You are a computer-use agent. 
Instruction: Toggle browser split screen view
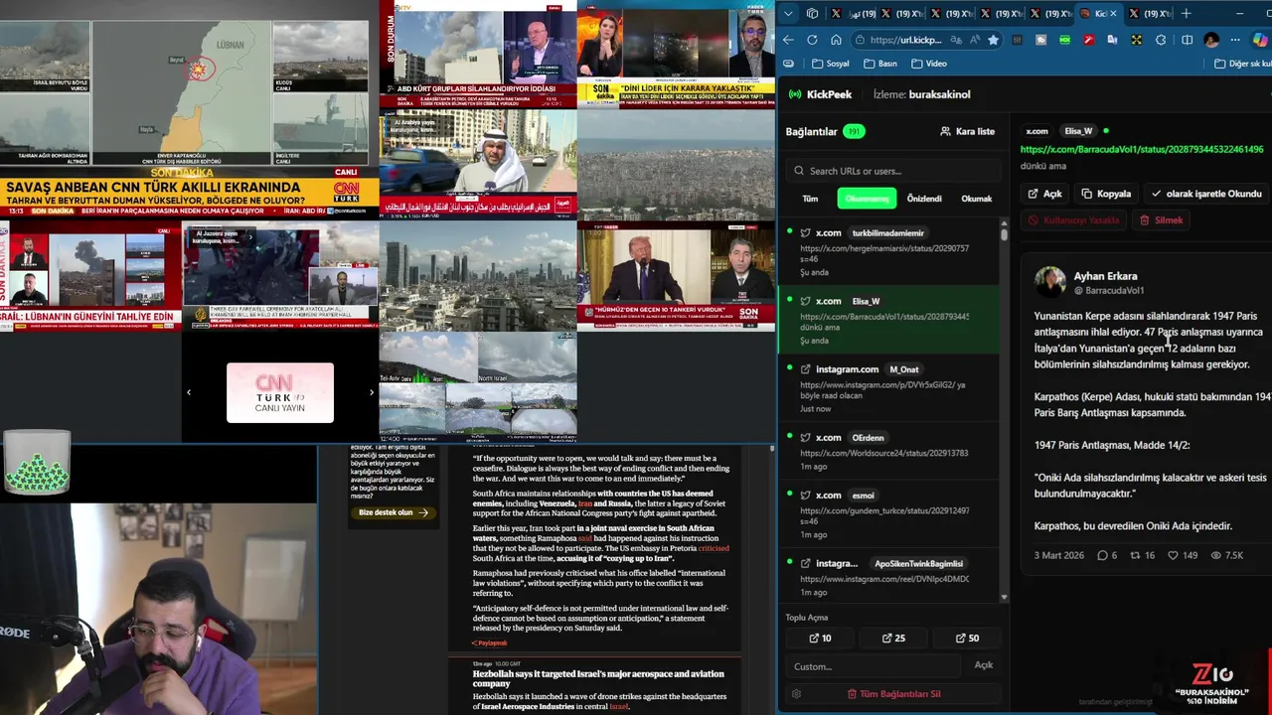pos(1187,40)
